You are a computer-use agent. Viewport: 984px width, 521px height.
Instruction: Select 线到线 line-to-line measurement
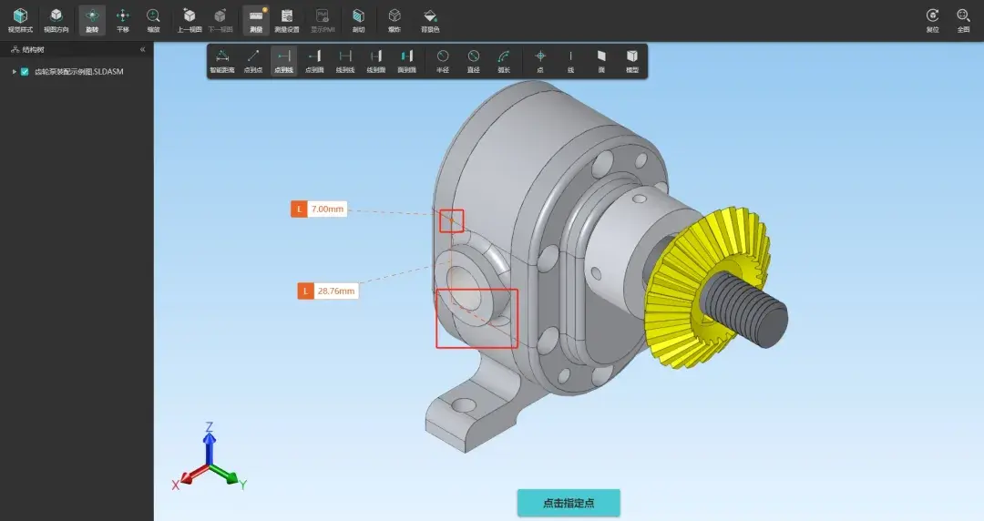(345, 61)
